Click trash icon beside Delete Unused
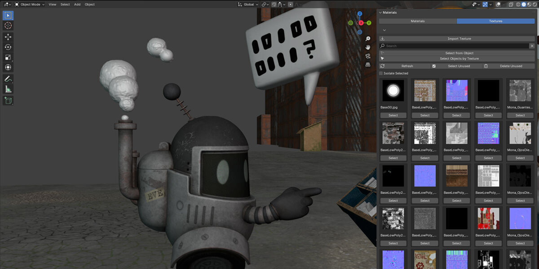 (x=486, y=66)
